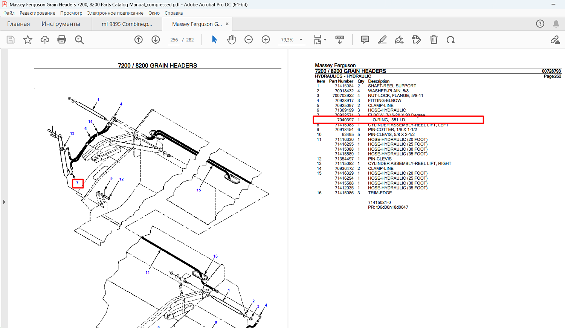The height and width of the screenshot is (328, 565).
Task: Print the document
Action: tap(62, 40)
